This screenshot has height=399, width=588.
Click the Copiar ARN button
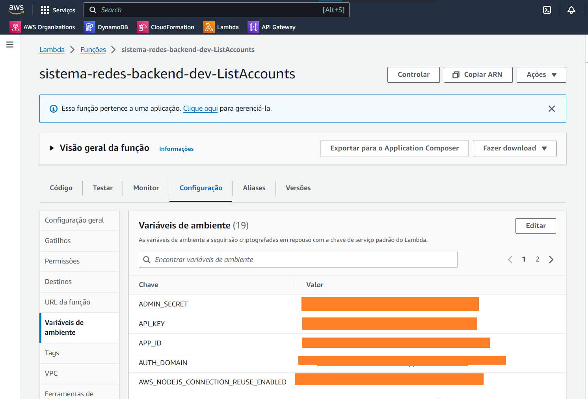(478, 74)
